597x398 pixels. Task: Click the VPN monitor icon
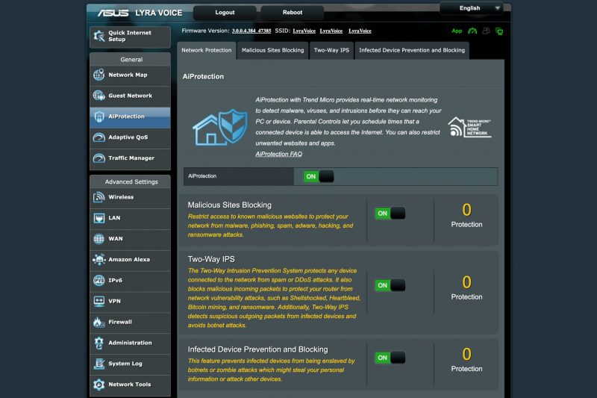pos(99,301)
